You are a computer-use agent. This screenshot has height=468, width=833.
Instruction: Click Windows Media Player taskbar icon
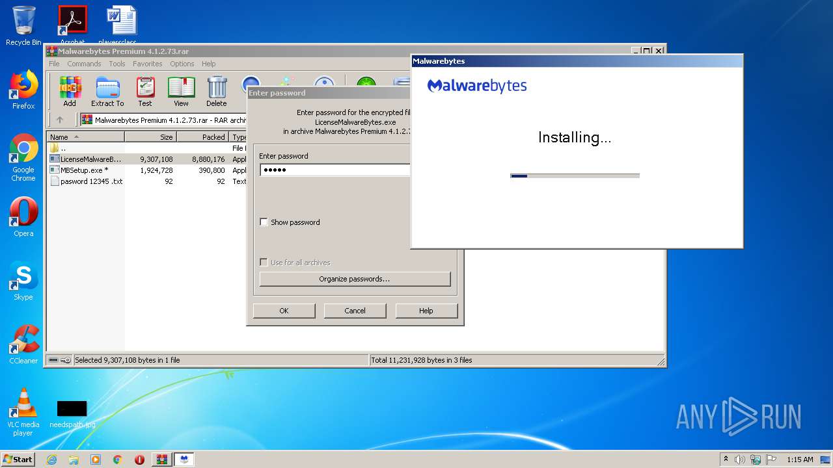96,460
